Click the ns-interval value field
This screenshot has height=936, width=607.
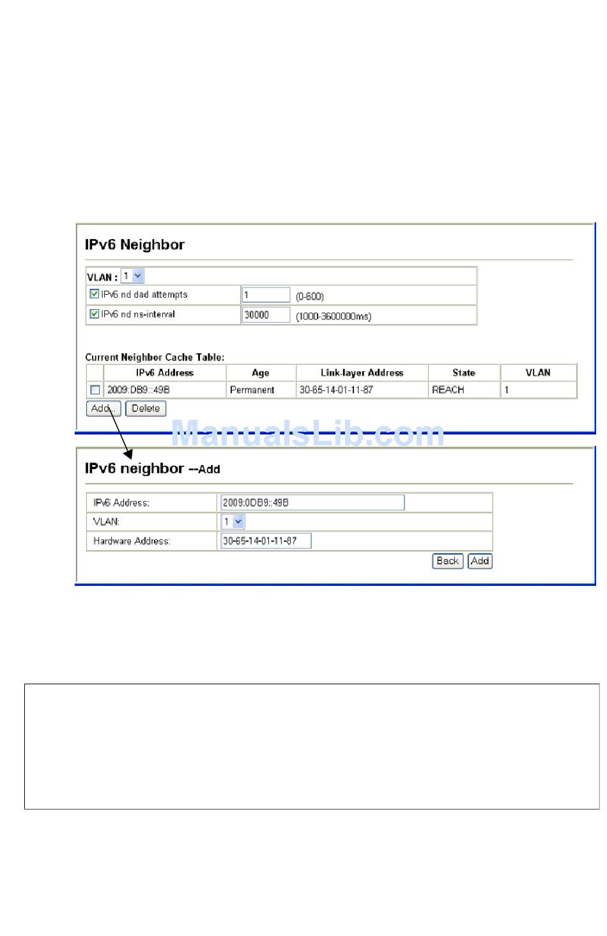click(x=266, y=315)
